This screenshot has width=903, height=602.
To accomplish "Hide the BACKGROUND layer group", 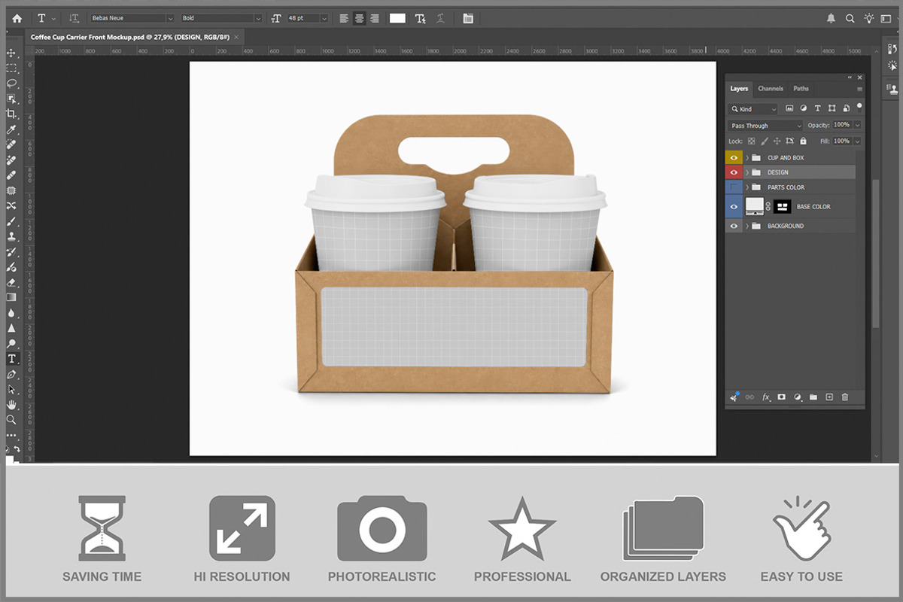I will click(x=734, y=226).
